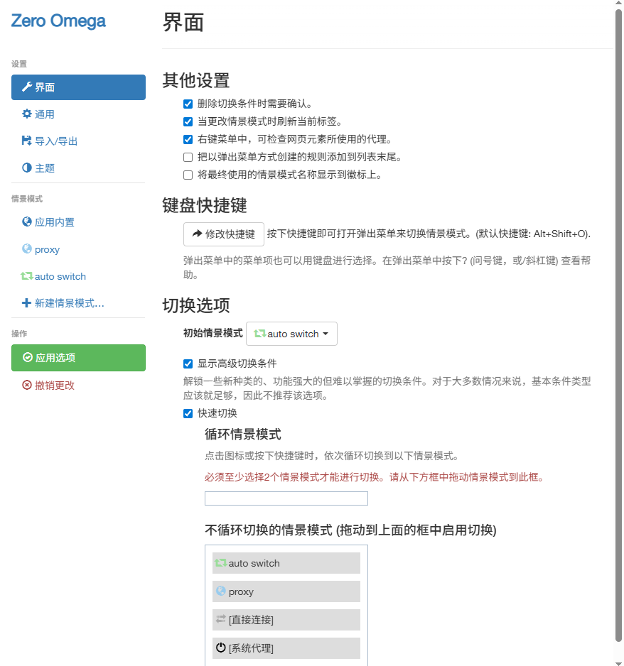Toggle the 快速切换 checkbox
Image resolution: width=624 pixels, height=666 pixels.
pos(188,413)
